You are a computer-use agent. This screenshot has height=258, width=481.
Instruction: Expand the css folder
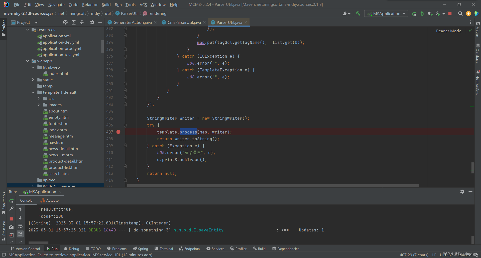click(x=39, y=98)
